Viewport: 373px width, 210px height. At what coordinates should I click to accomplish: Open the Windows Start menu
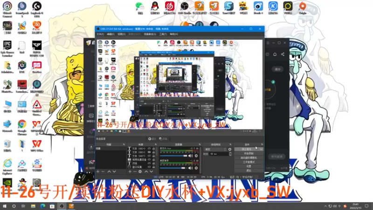5,206
